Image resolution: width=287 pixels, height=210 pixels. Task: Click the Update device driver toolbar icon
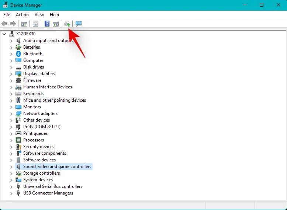tap(67, 24)
